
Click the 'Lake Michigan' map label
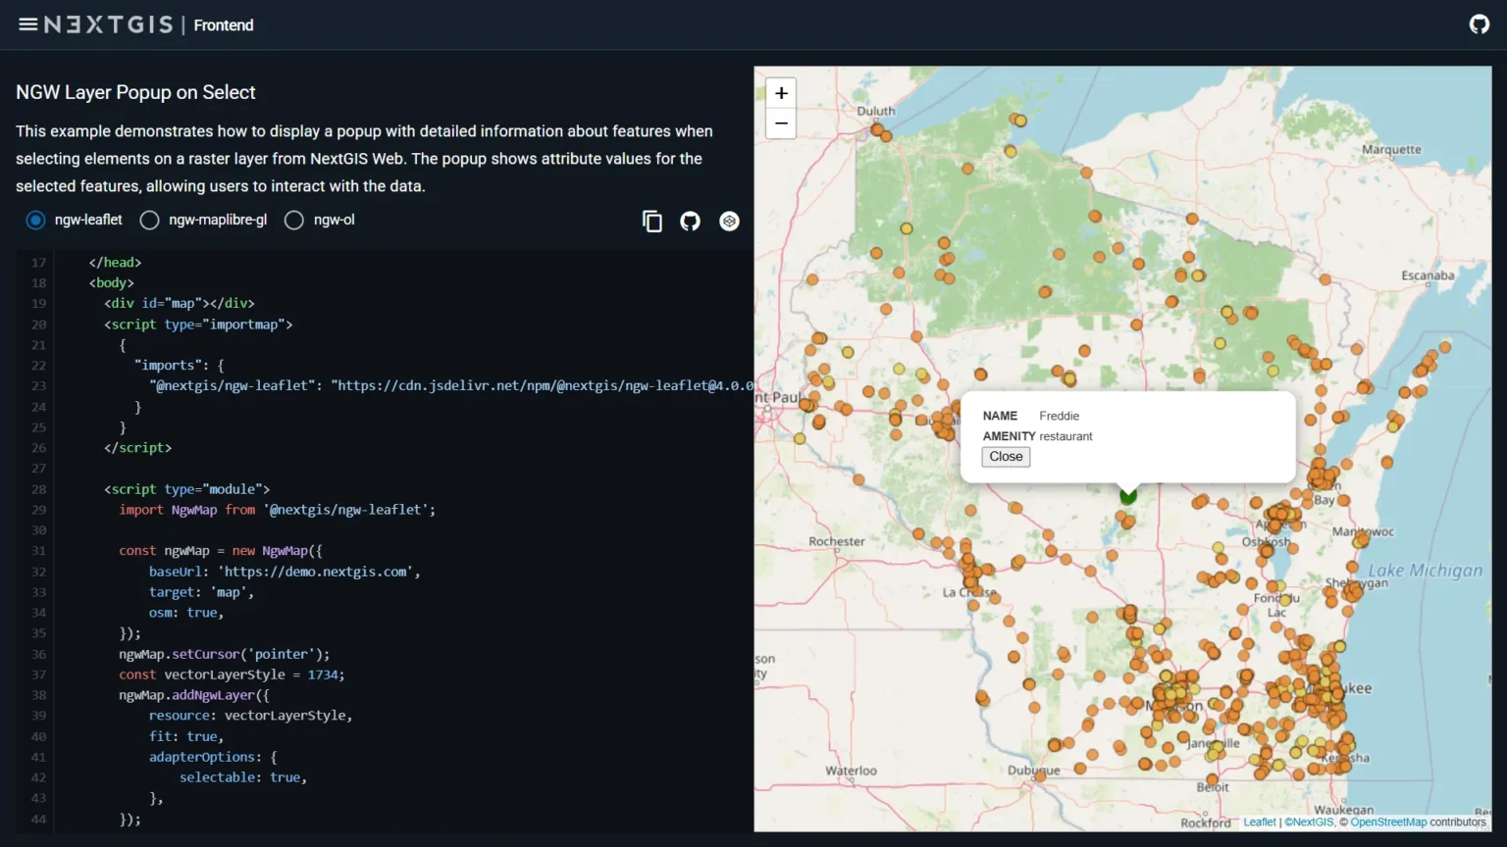[1426, 571]
